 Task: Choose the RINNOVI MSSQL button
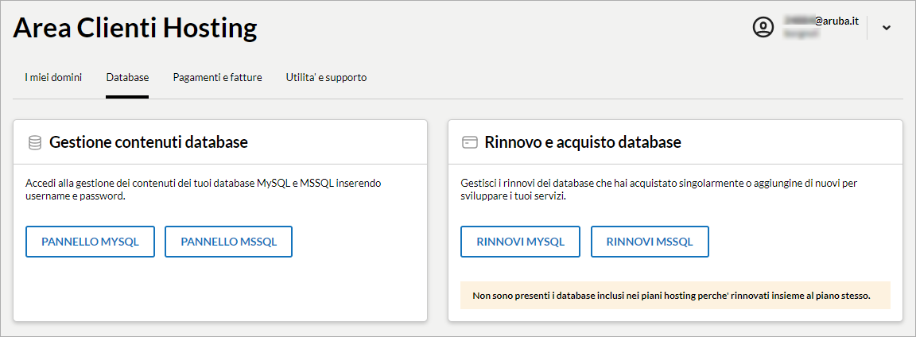[650, 242]
